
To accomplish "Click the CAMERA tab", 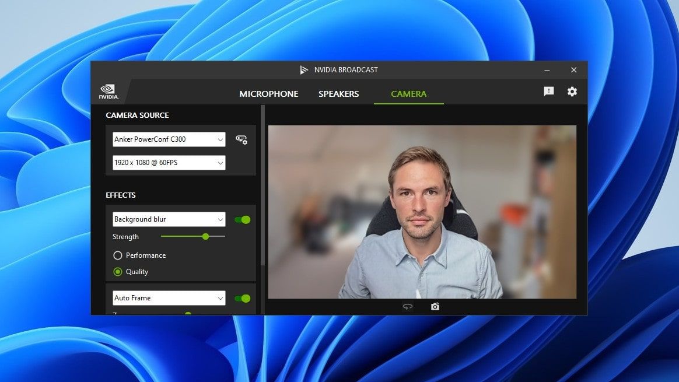I will (x=408, y=93).
